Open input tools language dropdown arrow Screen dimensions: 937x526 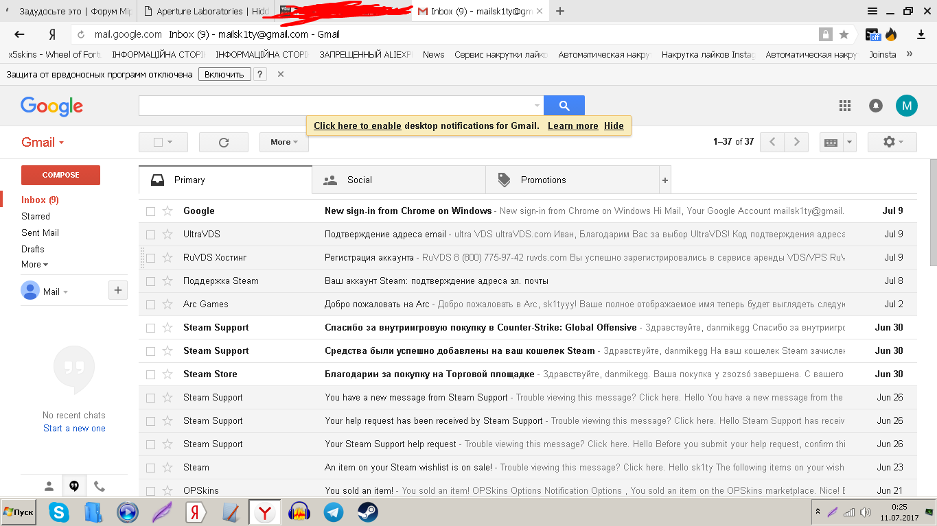[x=850, y=142]
